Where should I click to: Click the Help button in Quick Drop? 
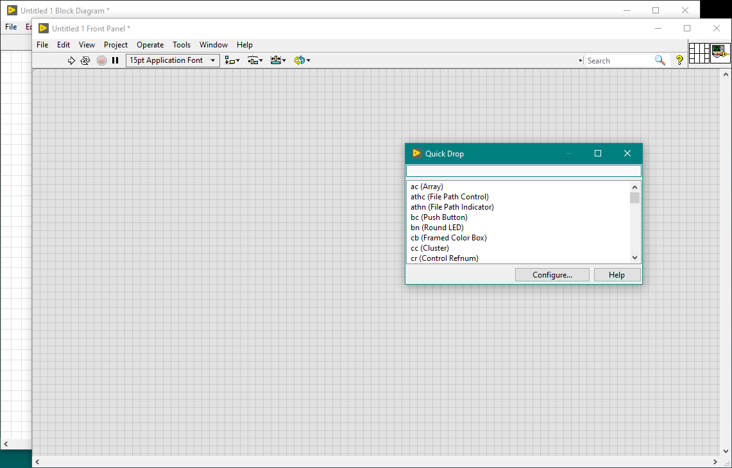click(x=617, y=274)
